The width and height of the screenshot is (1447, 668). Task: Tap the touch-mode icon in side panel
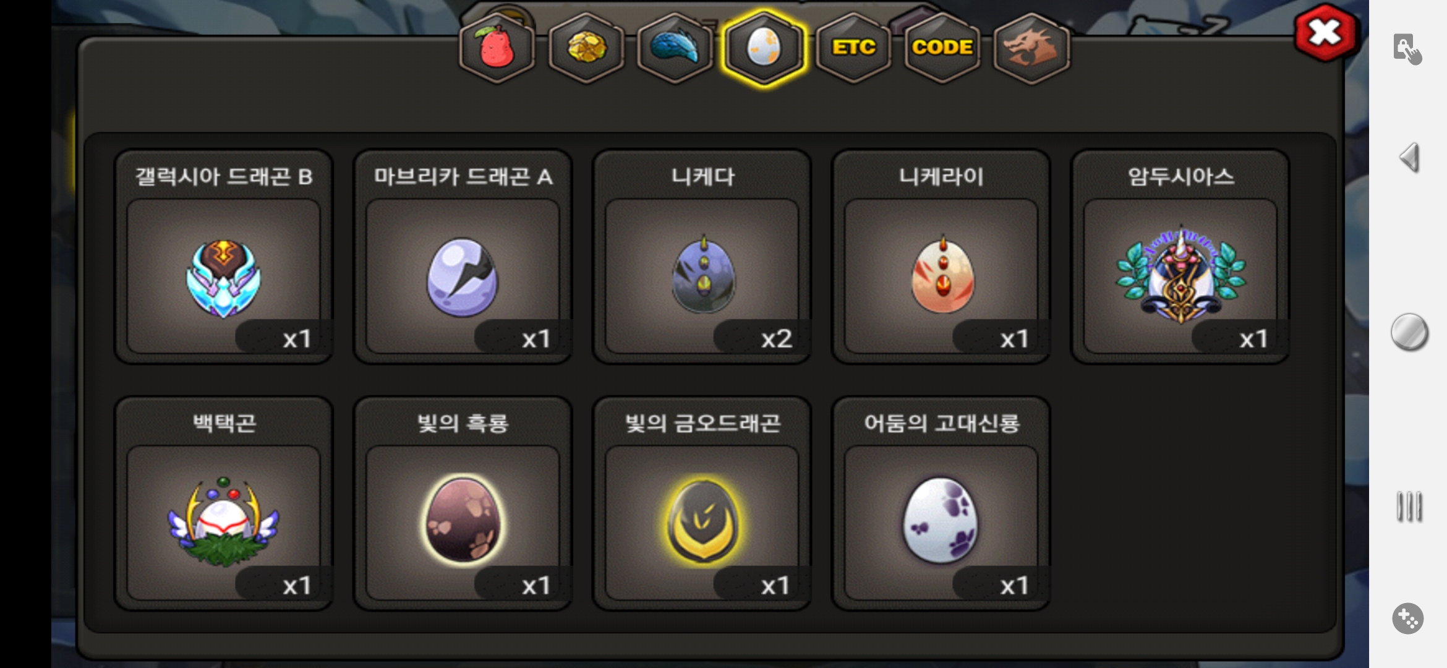[x=1407, y=49]
